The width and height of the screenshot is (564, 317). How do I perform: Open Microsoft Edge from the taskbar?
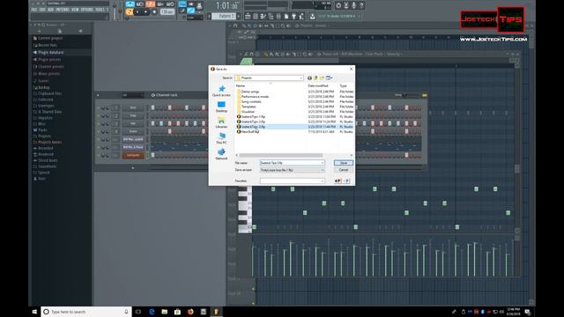152,312
